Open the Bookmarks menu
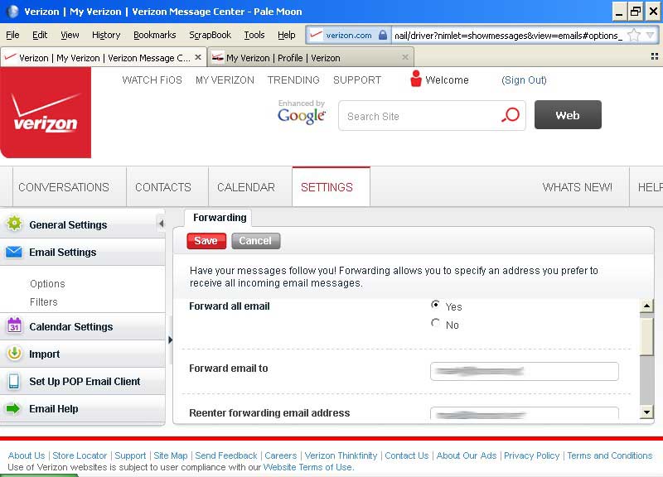 tap(155, 35)
